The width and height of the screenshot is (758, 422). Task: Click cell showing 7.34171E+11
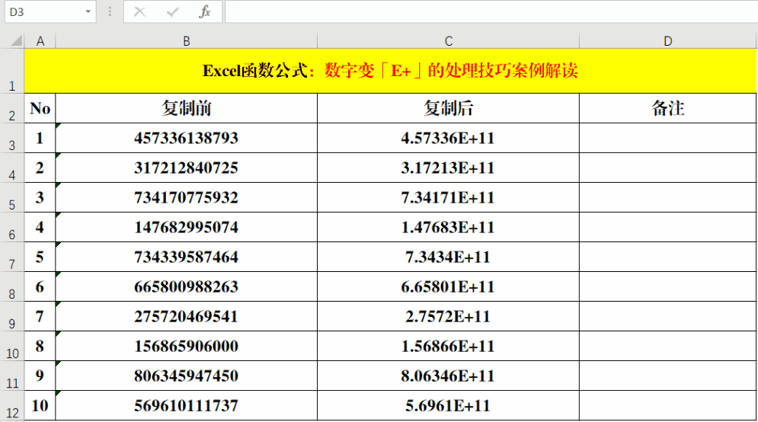pyautogui.click(x=449, y=197)
